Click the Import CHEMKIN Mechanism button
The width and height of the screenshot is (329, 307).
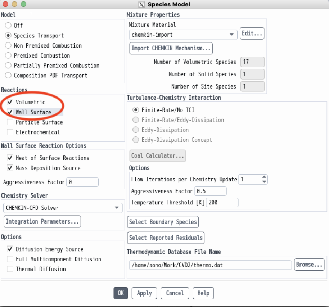[171, 48]
